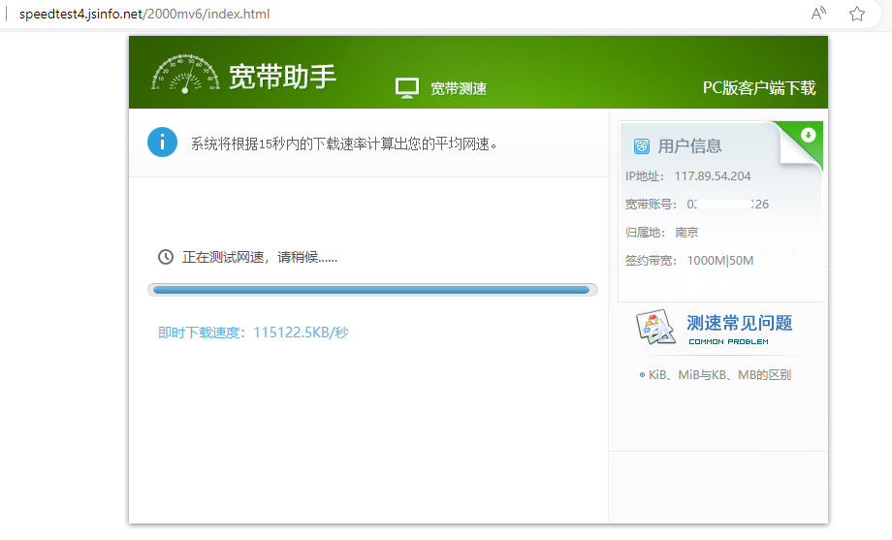
Task: Open KiB、MiB与KB、MB的区别 link
Action: point(719,375)
